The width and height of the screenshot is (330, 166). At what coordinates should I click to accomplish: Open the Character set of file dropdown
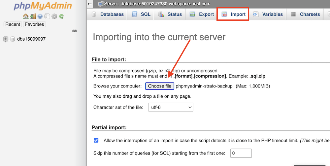[171, 107]
